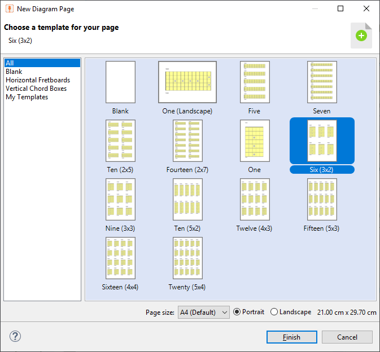Click the help question mark icon

point(15,336)
